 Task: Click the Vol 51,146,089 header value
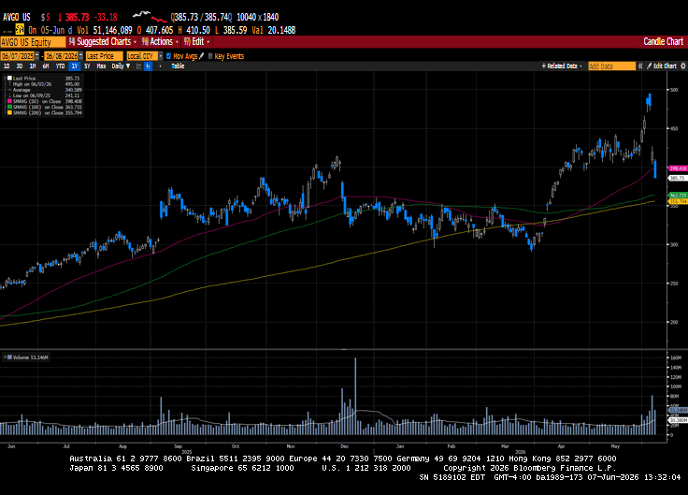coord(105,30)
